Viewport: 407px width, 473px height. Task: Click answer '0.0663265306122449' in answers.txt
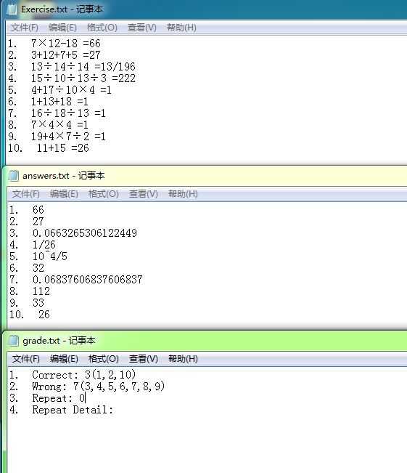coord(85,233)
